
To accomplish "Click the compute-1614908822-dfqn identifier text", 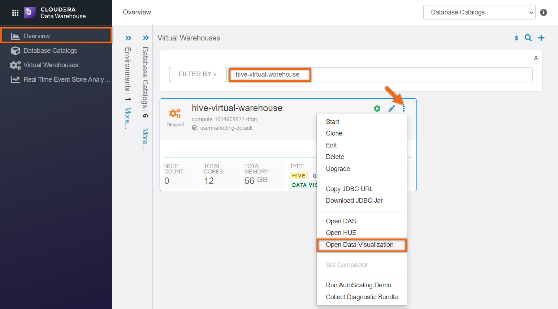I will [x=224, y=119].
